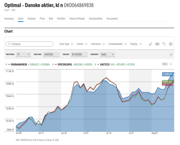Open chart settings gear icon
The image size is (180, 145).
pos(171,44)
